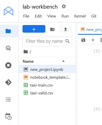102x125 pixels.
Task: Click the taxi-valid.csv spreadsheet icon
Action: coord(26,93)
